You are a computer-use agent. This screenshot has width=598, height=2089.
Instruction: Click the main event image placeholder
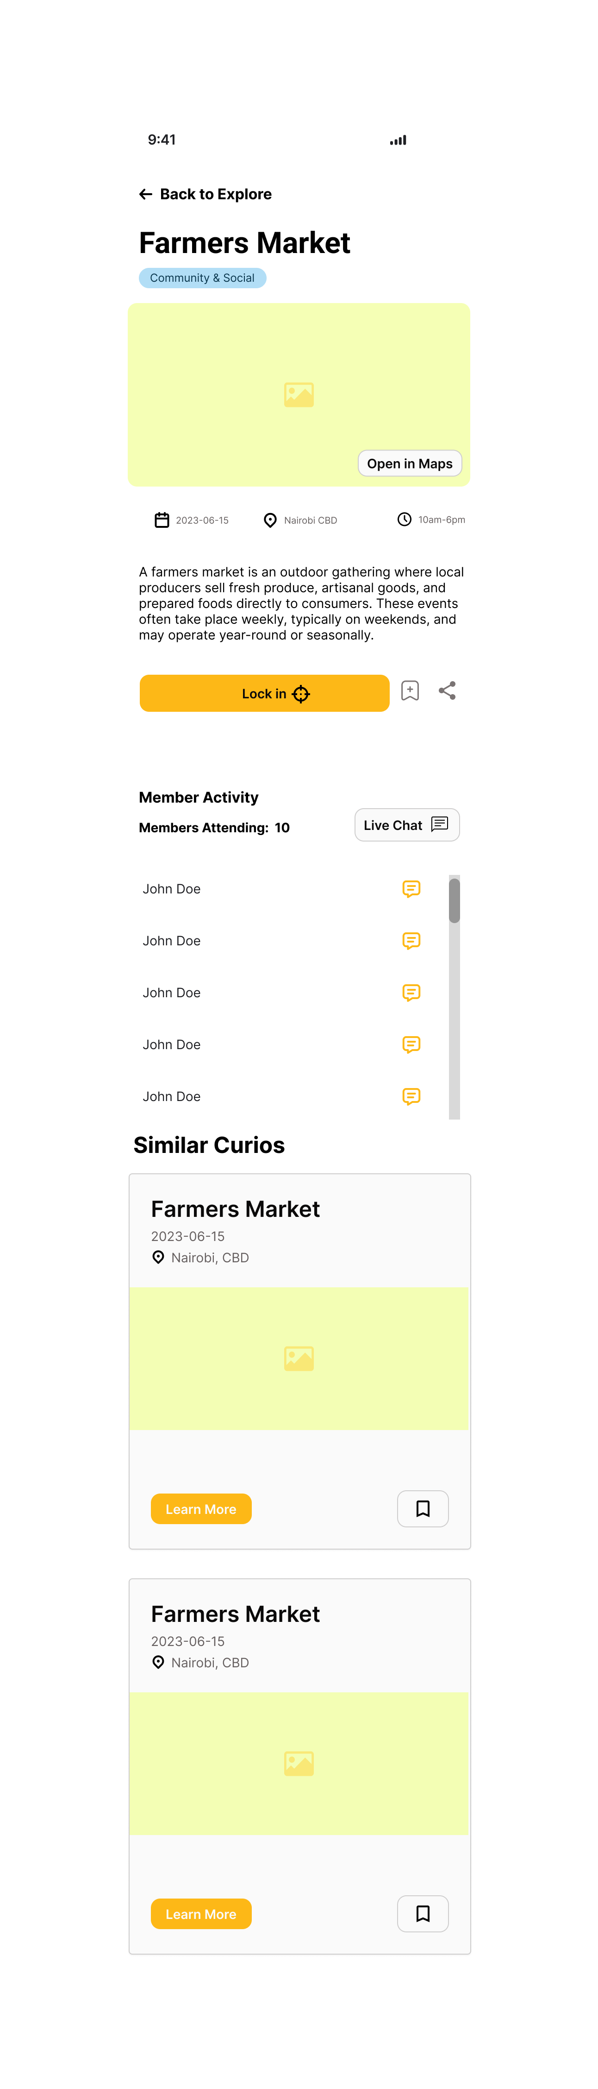(299, 395)
